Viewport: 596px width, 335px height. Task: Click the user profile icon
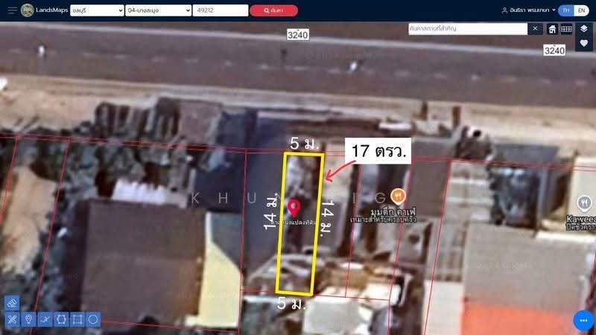tap(504, 10)
